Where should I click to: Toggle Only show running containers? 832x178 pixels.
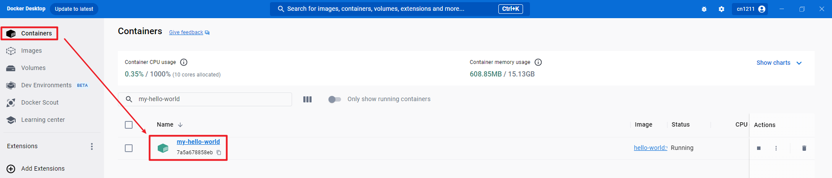(x=335, y=99)
